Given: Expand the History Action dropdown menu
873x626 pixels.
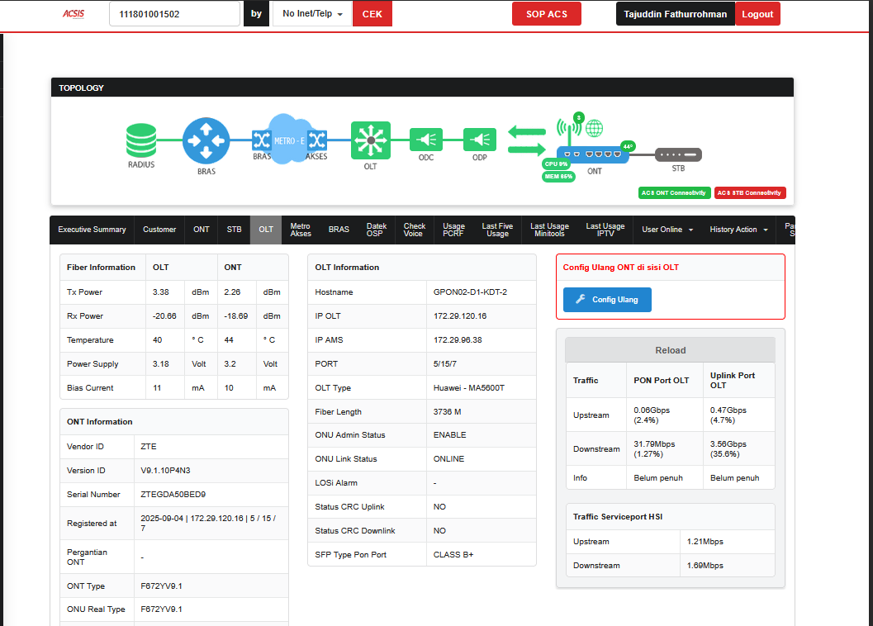Looking at the screenshot, I should click(738, 230).
